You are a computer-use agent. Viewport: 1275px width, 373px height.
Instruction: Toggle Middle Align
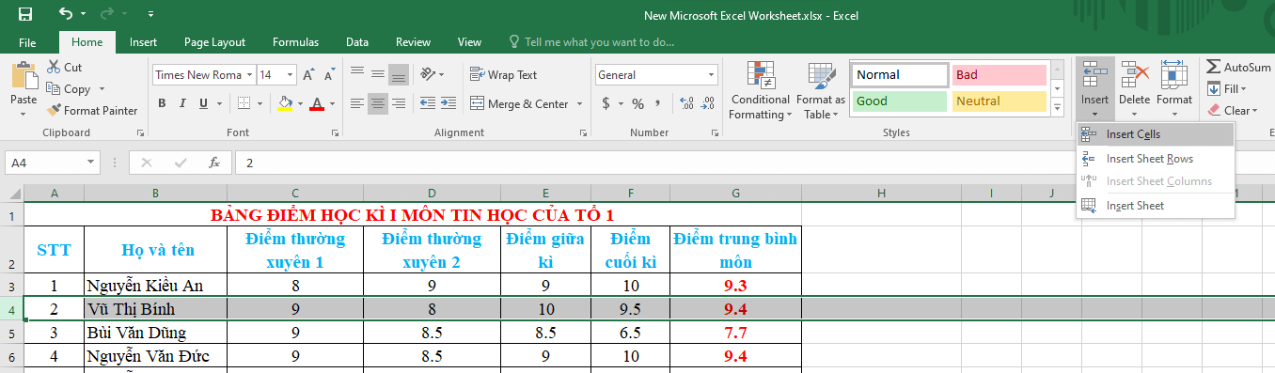pos(378,74)
